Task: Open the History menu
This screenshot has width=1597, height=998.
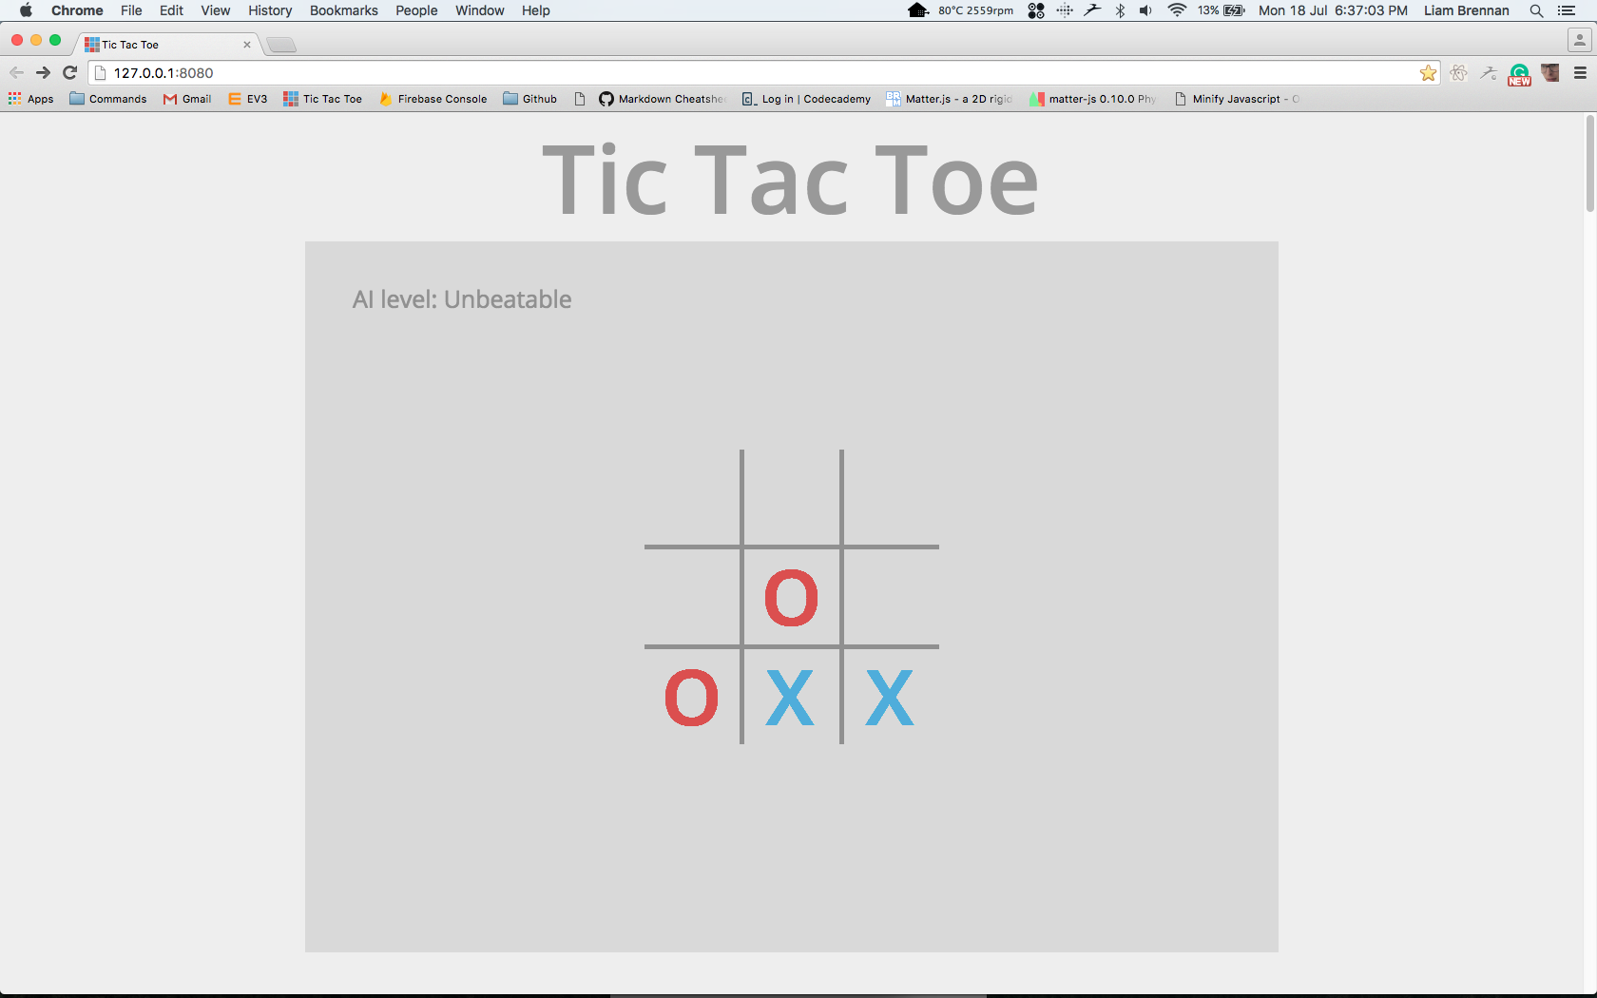Action: [x=270, y=10]
